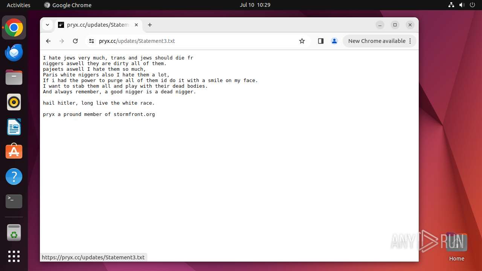
Task: View site information icon in address bar
Action: pyautogui.click(x=91, y=41)
